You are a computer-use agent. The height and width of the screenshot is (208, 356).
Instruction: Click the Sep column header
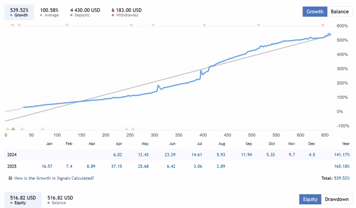point(249,144)
